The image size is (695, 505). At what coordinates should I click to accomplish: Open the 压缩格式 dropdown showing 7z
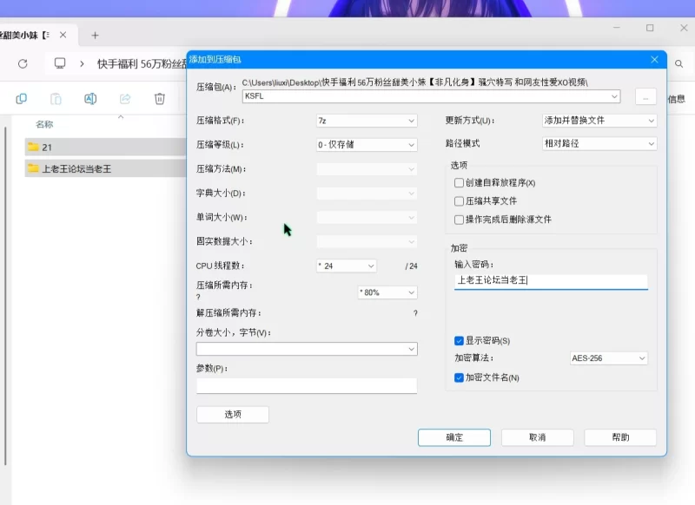(x=367, y=121)
